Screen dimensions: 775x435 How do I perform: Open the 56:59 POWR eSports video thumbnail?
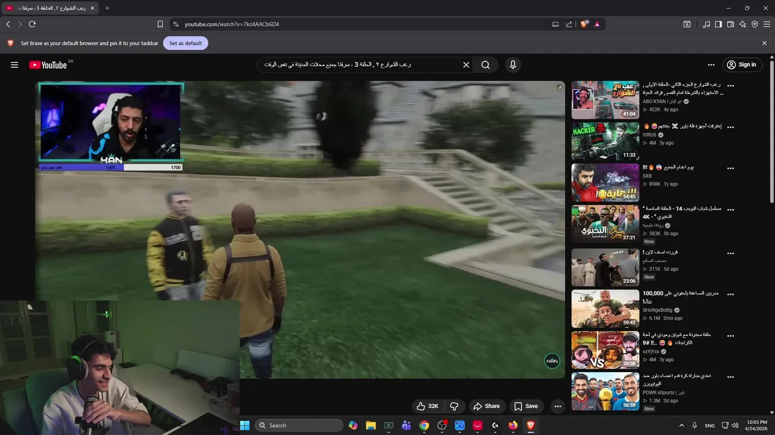pos(605,391)
